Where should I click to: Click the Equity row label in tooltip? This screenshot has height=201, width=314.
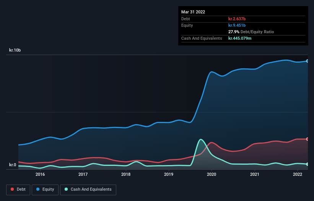point(187,25)
